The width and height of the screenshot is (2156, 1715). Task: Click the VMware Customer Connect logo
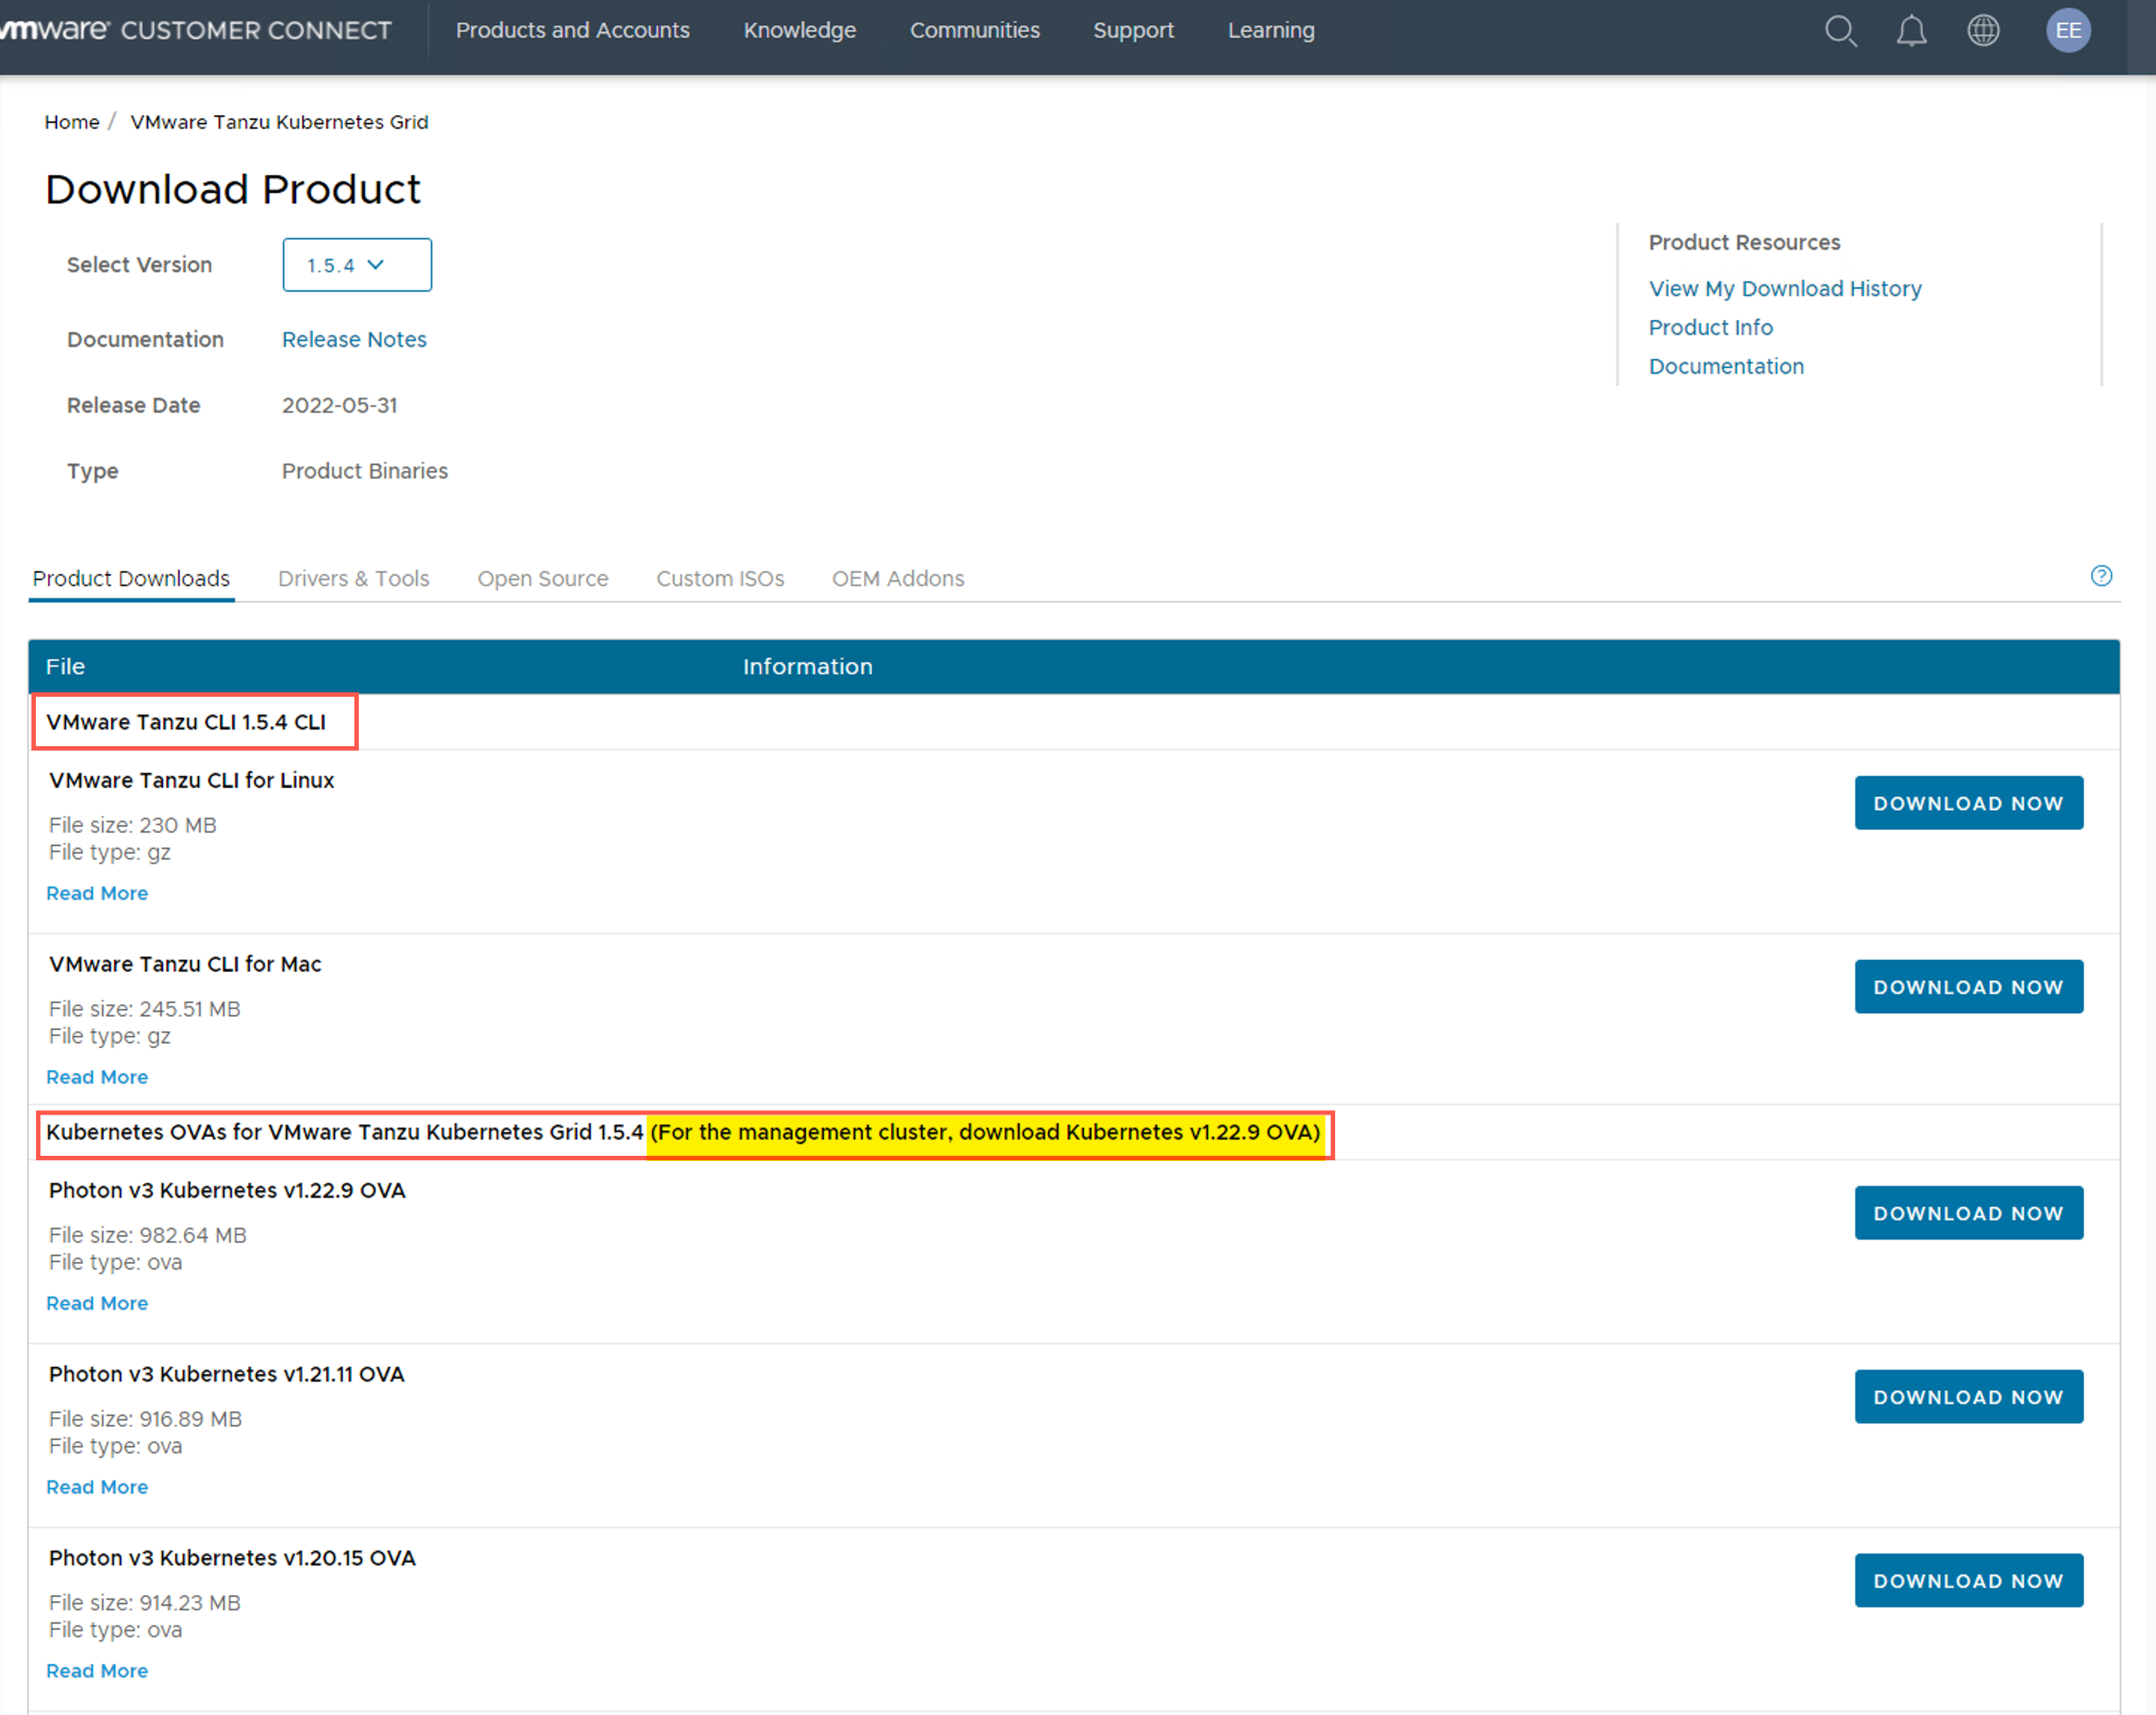[x=196, y=30]
